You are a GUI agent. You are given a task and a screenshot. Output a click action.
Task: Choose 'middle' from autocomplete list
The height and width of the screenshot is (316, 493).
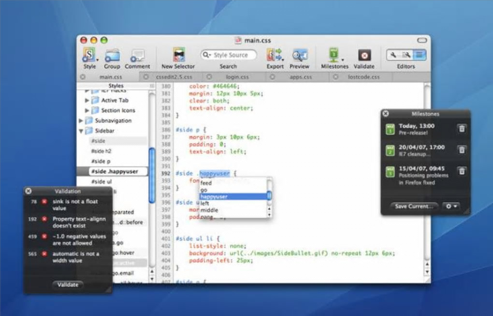click(x=233, y=210)
